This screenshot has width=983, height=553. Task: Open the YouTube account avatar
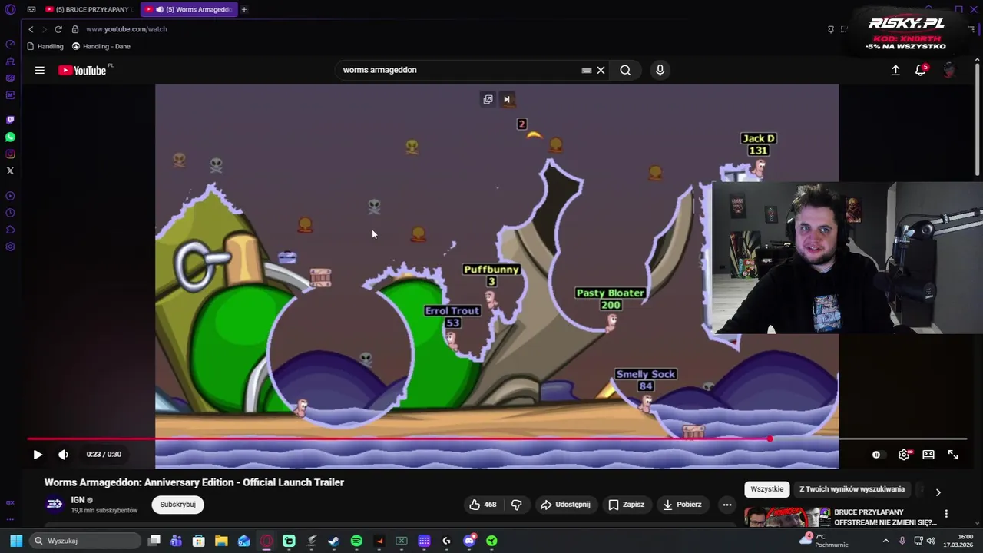(x=949, y=70)
